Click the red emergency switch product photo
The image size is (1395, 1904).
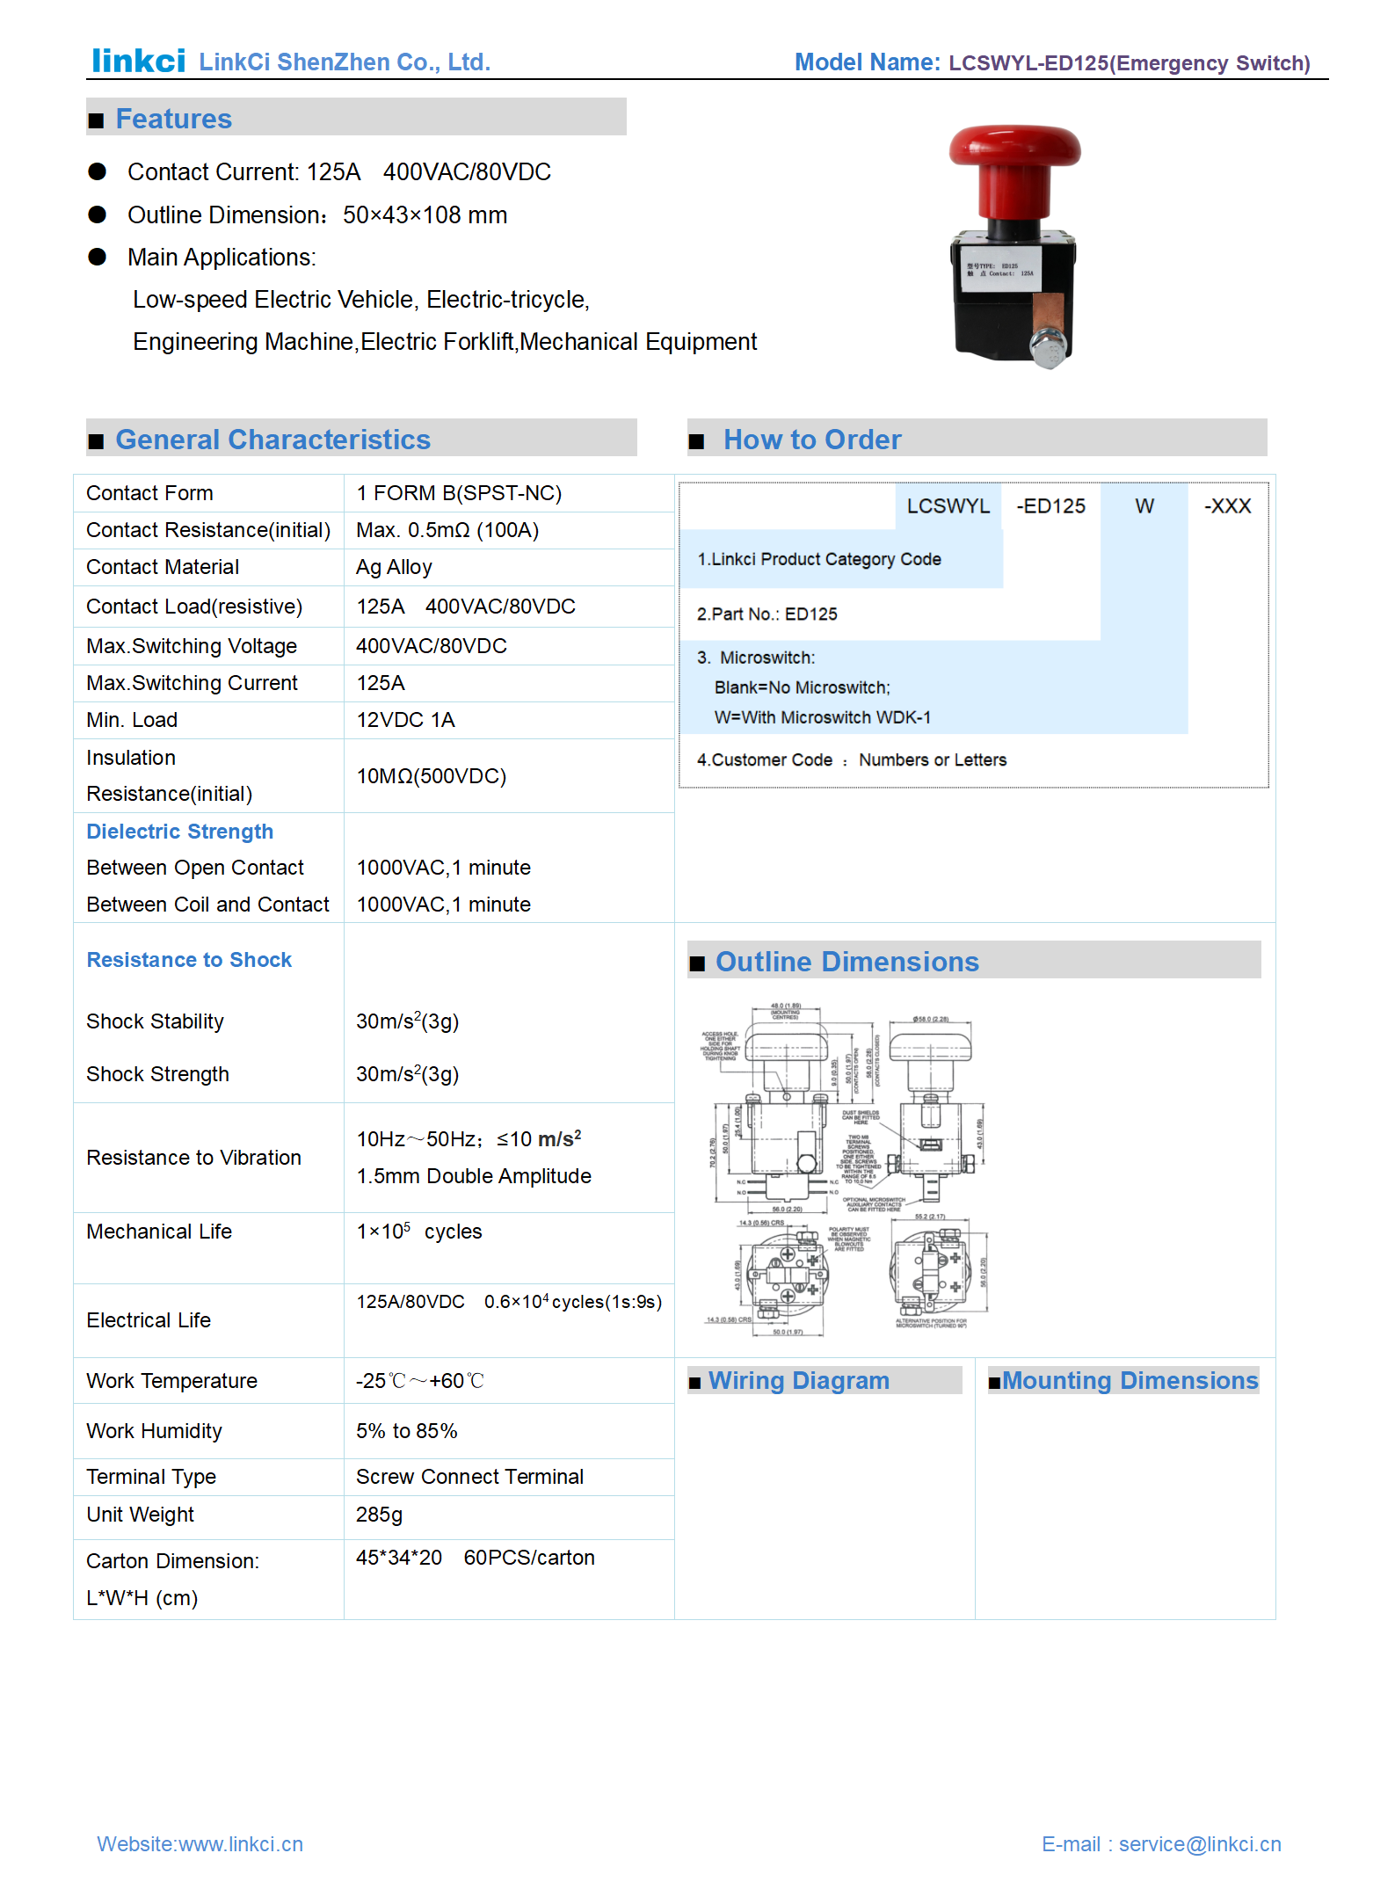pyautogui.click(x=1014, y=246)
